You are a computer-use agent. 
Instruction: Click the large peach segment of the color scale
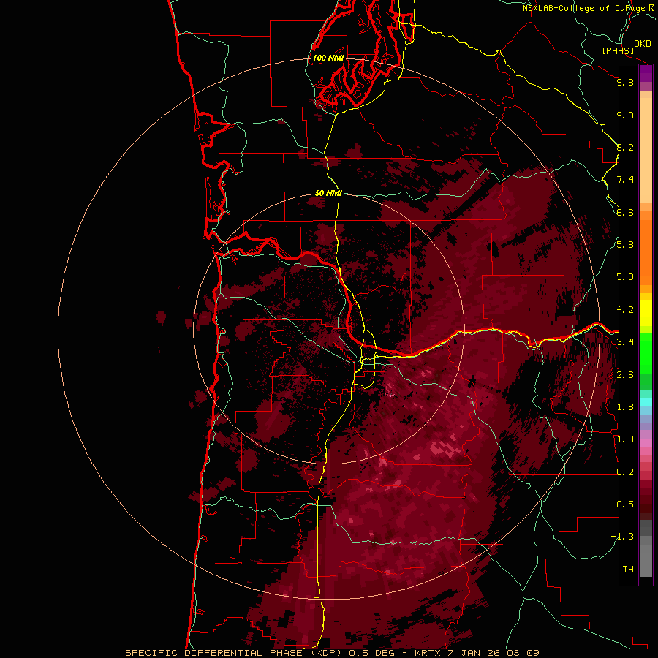[x=646, y=150]
